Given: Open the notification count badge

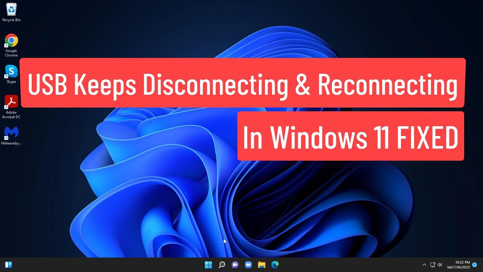Looking at the screenshot, I should (474, 265).
